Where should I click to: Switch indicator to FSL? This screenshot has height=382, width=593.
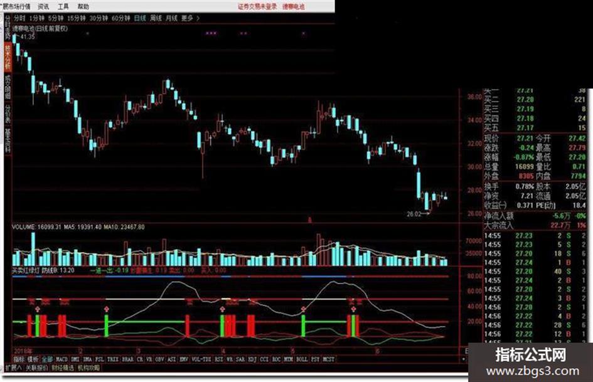[100, 359]
